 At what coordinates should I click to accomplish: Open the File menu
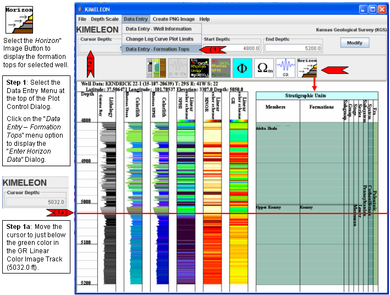[x=82, y=19]
